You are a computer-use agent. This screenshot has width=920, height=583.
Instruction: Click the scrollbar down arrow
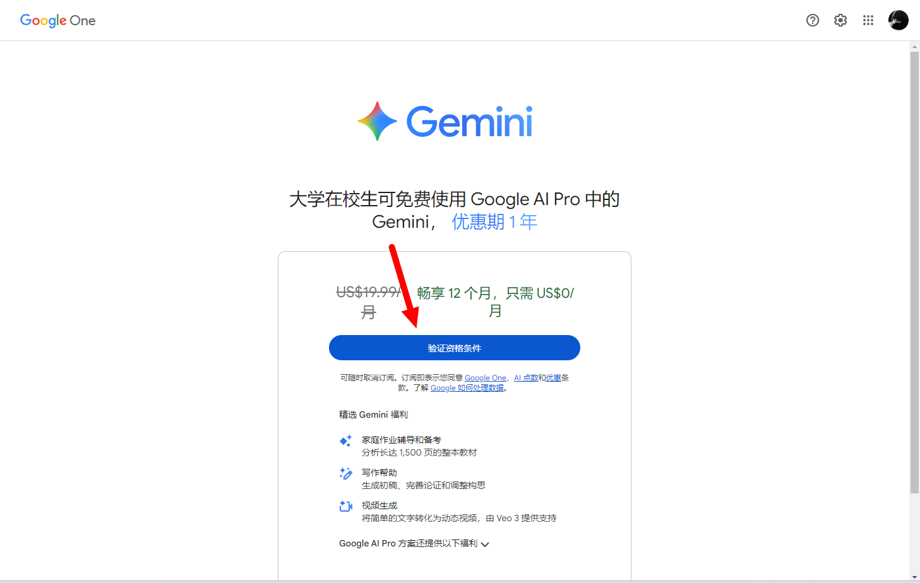[914, 577]
